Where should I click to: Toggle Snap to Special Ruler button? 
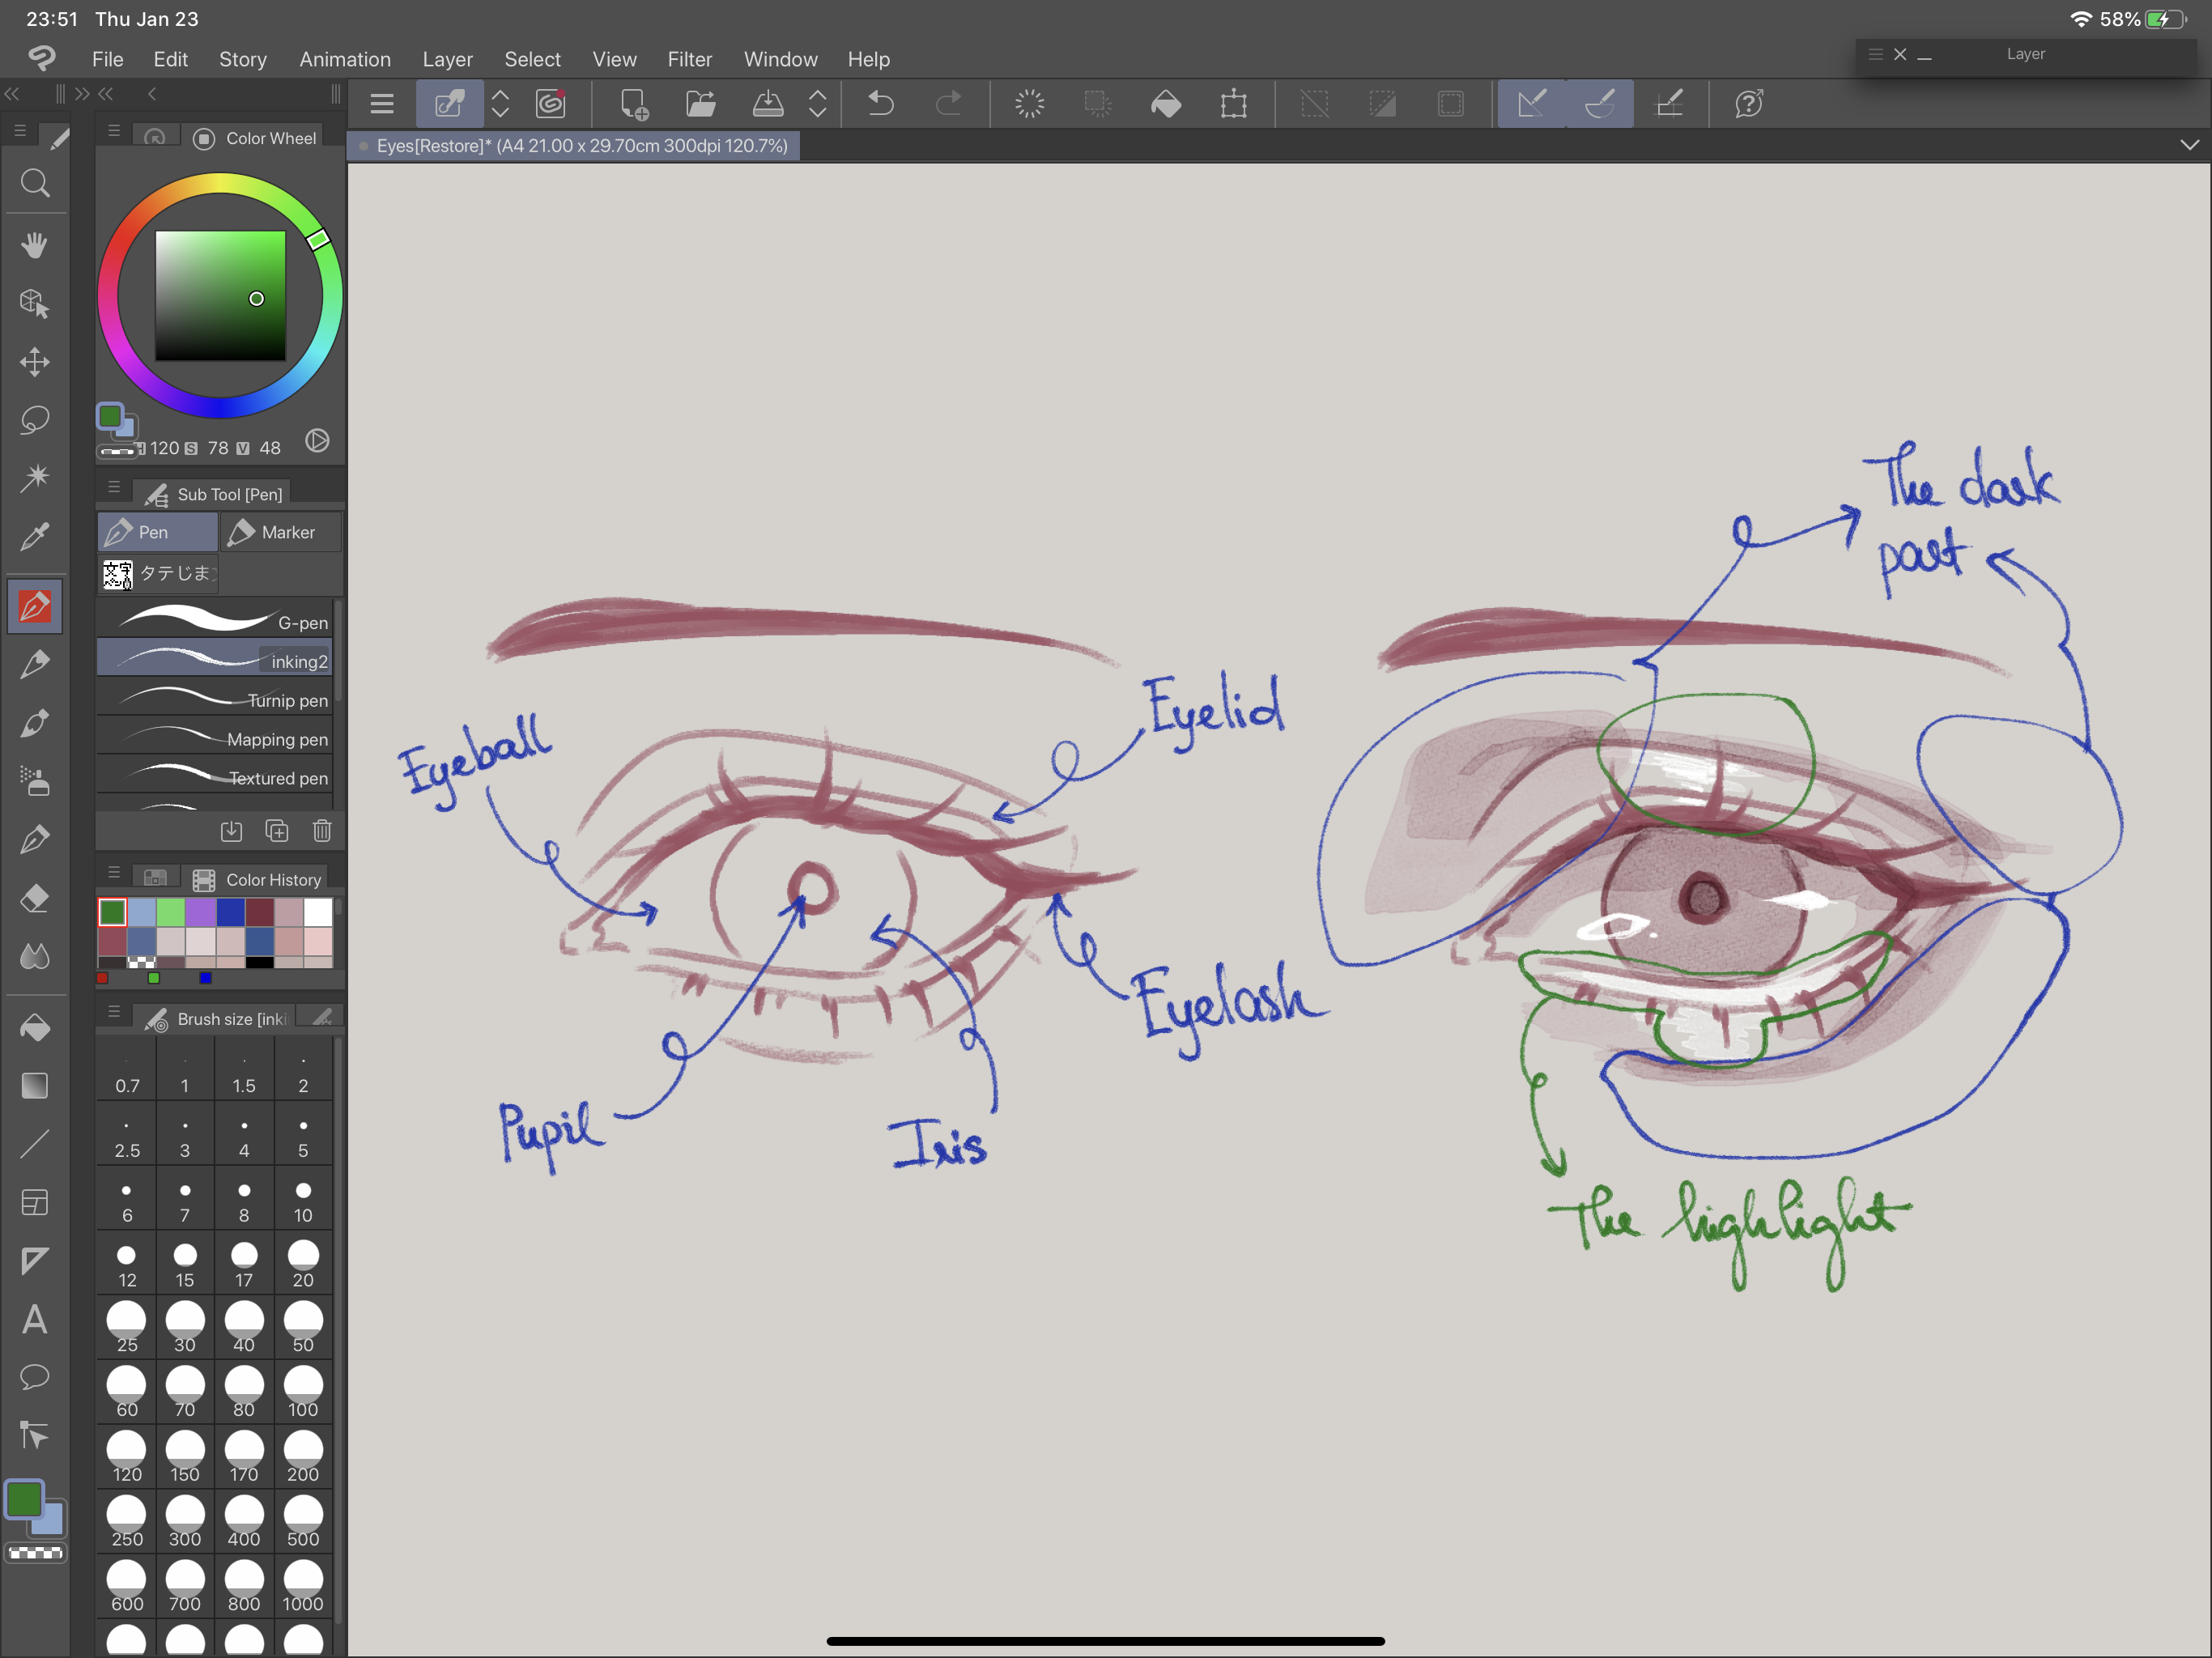click(1600, 104)
